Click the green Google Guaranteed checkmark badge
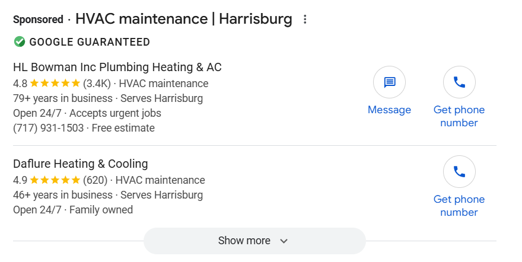 point(20,41)
